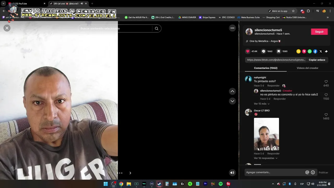Bookmark this page with the star icon
This screenshot has height=188, width=334.
tap(293, 11)
